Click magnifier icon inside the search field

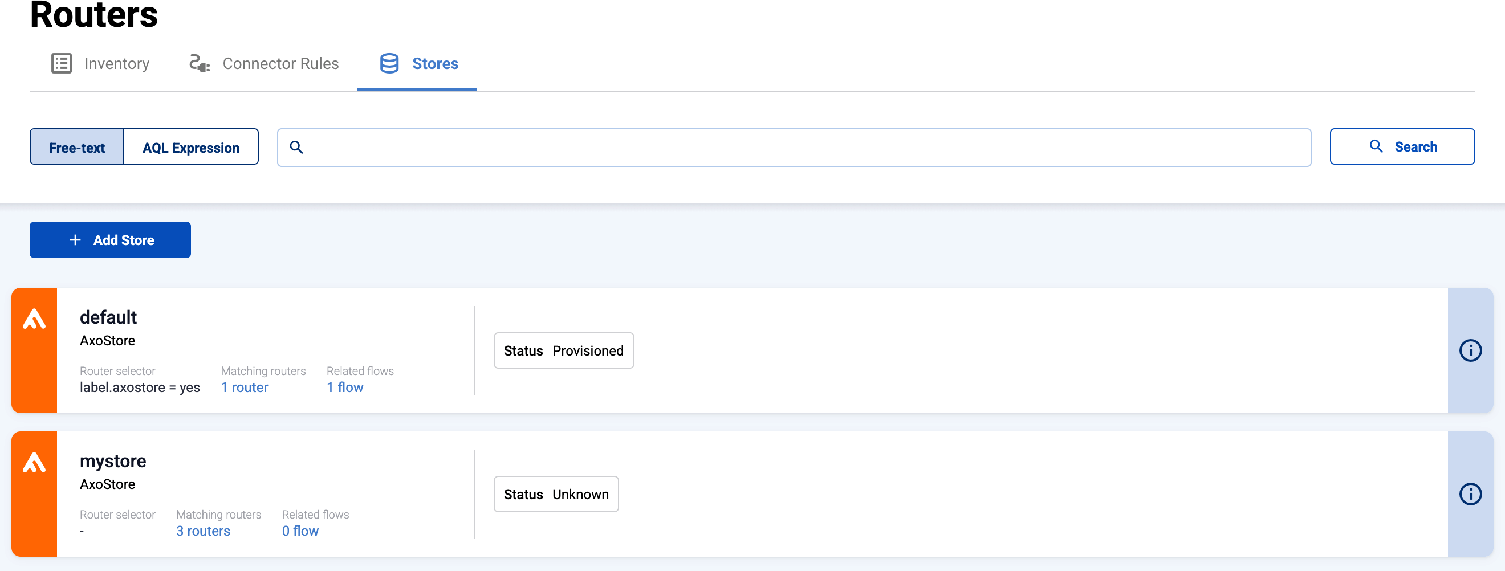(297, 147)
